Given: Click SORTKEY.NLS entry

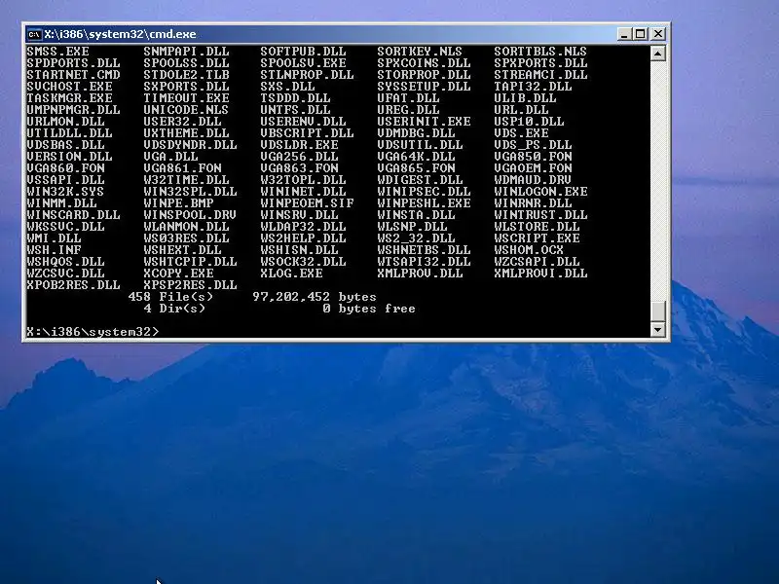Looking at the screenshot, I should click(420, 52).
